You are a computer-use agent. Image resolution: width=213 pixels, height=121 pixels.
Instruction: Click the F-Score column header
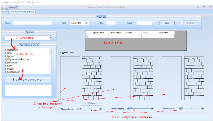tap(133, 33)
